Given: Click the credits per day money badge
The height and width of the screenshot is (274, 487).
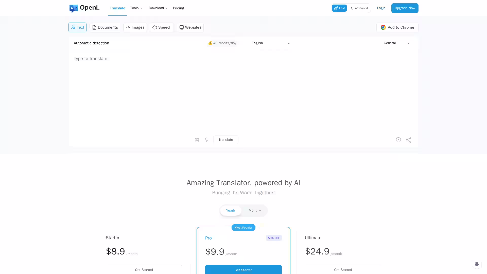Looking at the screenshot, I should pos(222,43).
